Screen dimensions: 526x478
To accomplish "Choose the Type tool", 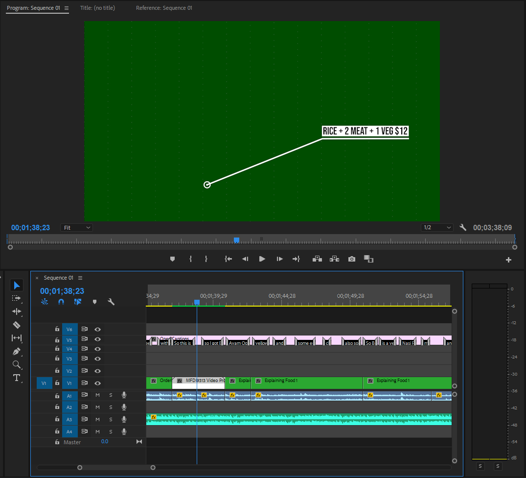I will 17,378.
